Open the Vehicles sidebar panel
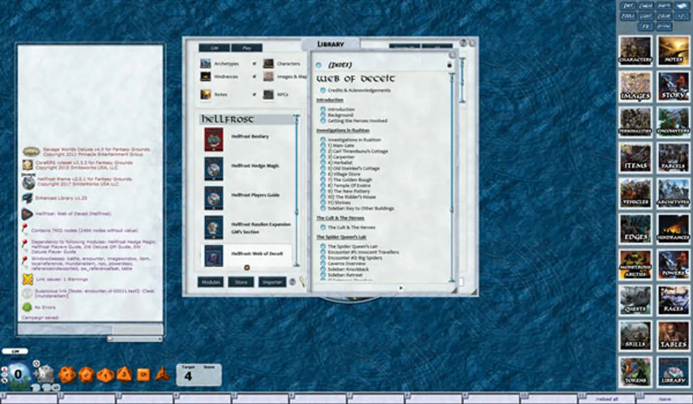693x404 pixels. pos(636,194)
